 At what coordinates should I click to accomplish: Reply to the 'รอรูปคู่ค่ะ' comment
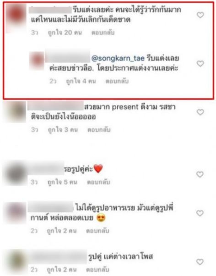[x=98, y=182]
